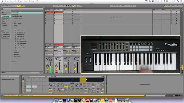Viewport: 184px width, 103px height.
Task: Open track 2 Audio To output dropdown
Action: click(x=58, y=54)
